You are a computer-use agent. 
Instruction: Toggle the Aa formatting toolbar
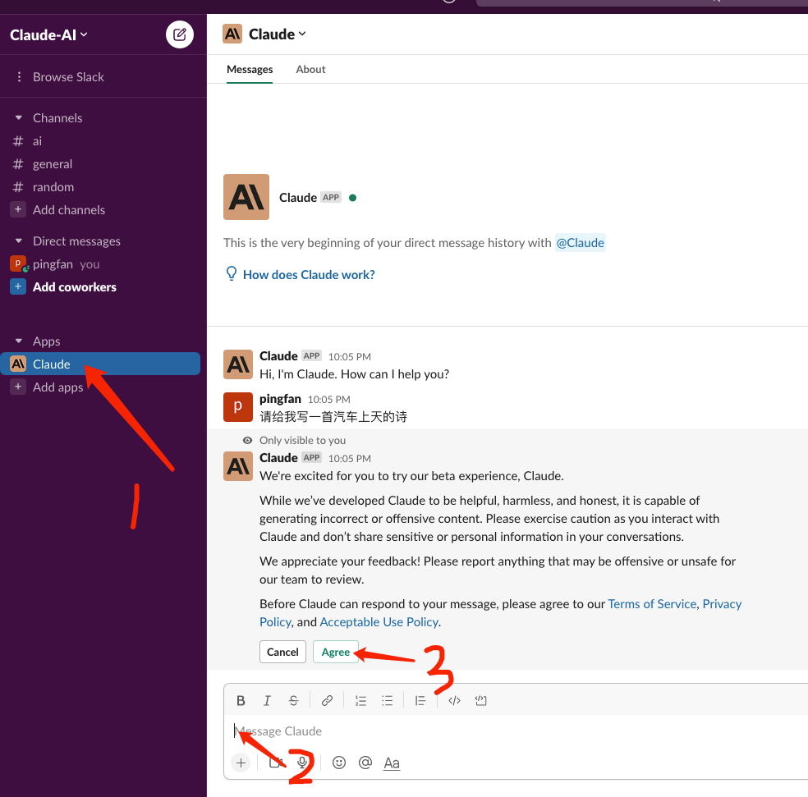point(392,763)
